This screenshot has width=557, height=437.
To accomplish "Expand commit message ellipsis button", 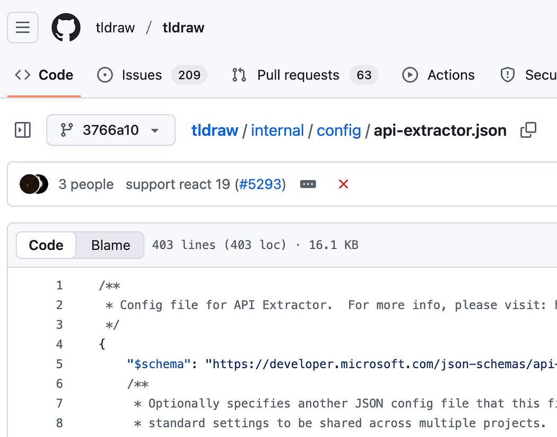I will coord(308,184).
